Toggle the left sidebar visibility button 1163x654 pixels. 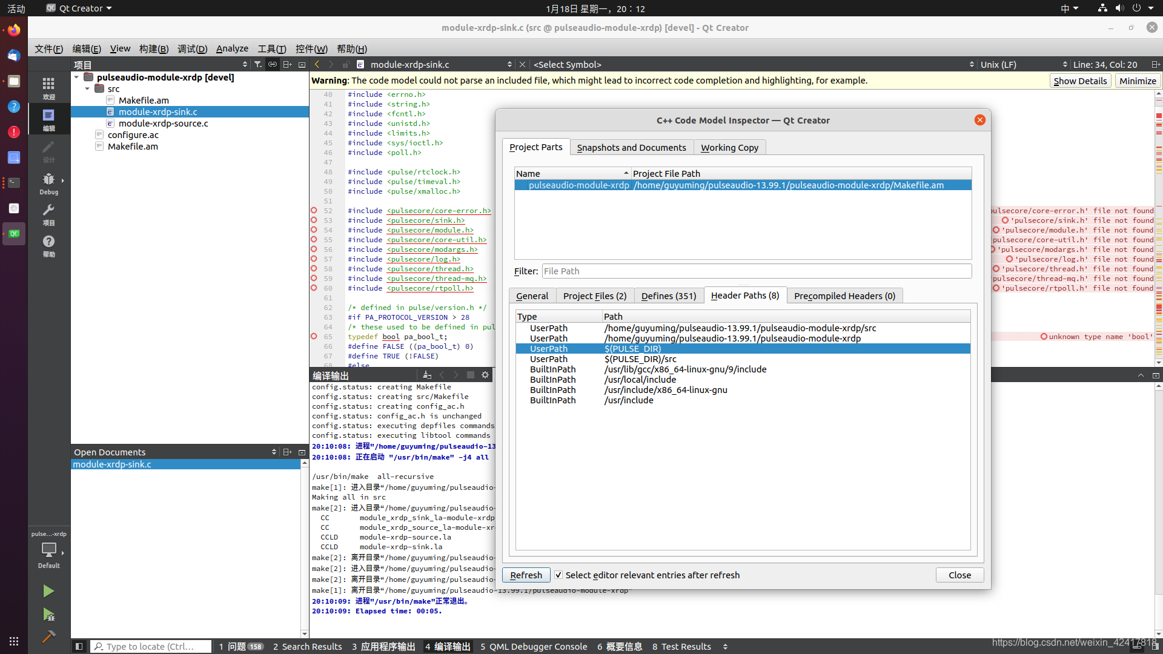pos(79,647)
